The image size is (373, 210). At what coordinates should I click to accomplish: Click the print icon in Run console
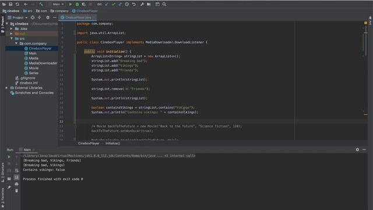(x=16, y=184)
